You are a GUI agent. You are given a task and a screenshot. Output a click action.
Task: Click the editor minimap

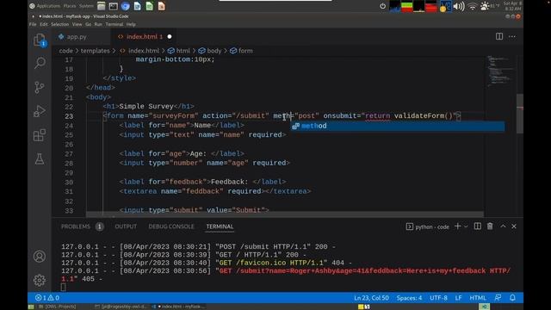pos(500,71)
